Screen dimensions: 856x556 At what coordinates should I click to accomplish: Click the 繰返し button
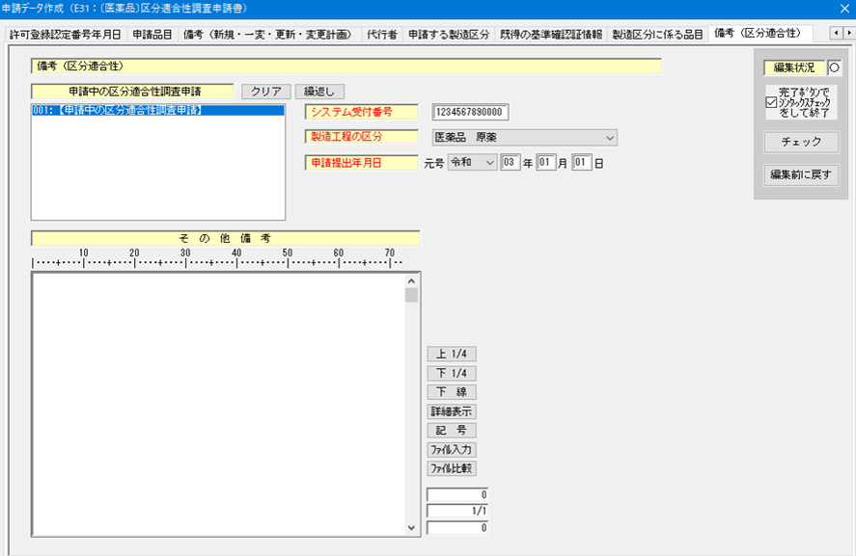(x=319, y=92)
